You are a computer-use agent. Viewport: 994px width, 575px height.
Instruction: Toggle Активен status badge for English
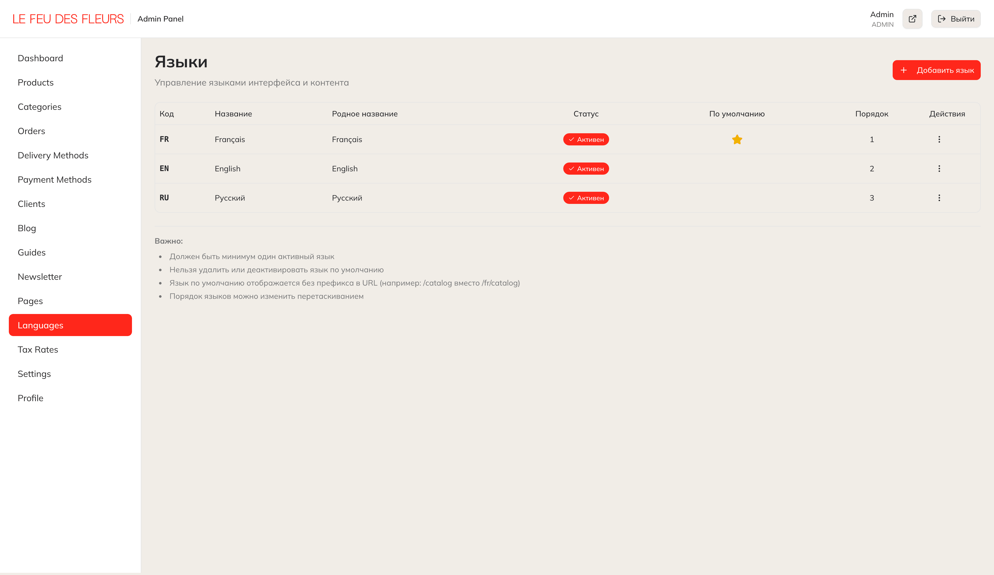point(586,169)
